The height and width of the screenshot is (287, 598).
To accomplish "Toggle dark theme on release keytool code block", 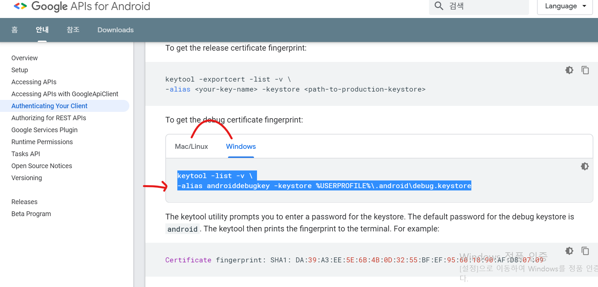I will coord(569,70).
